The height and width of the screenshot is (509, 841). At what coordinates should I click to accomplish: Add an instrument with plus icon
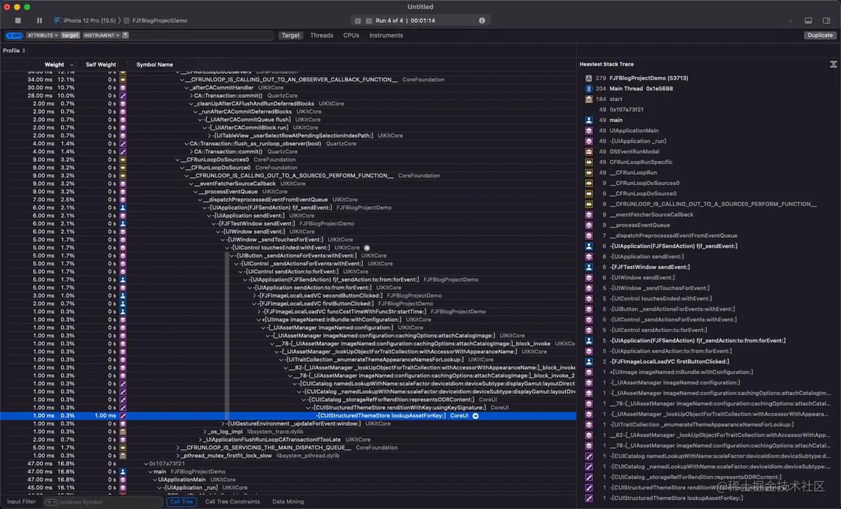(x=790, y=21)
